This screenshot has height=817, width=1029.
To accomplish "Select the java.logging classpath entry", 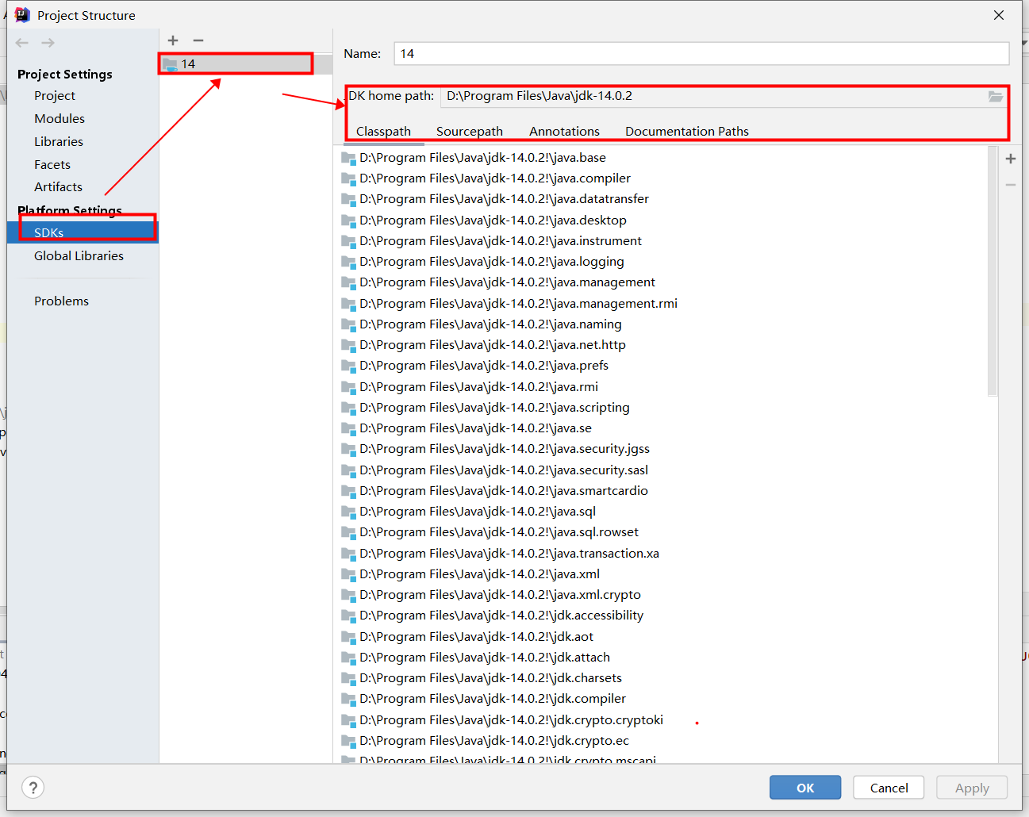I will [x=482, y=261].
